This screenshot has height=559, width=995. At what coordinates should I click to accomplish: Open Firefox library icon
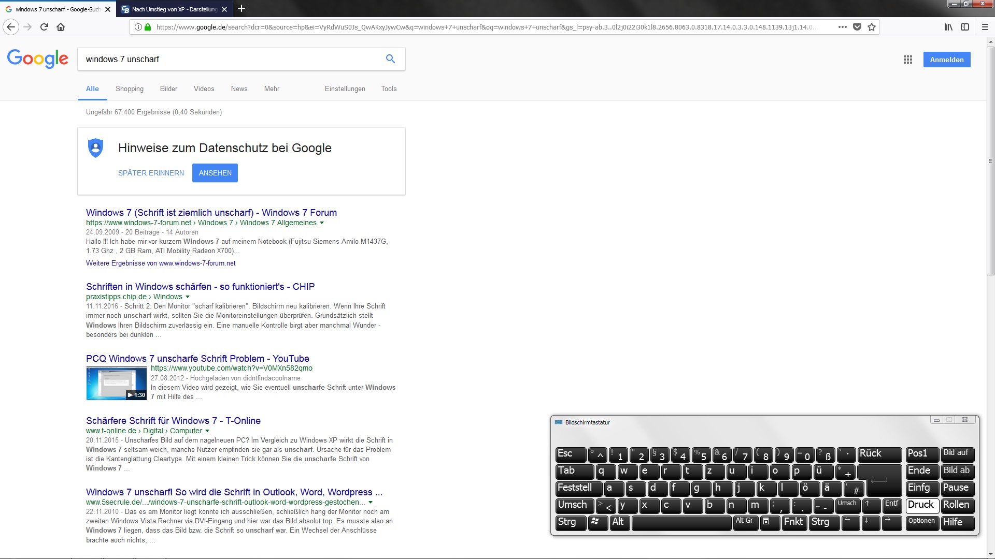pyautogui.click(x=948, y=27)
